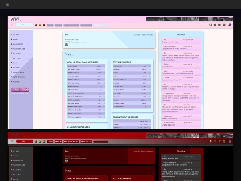Click the 'Stats' heading in the red theme
Screen dimensions: 241x181
68,171
